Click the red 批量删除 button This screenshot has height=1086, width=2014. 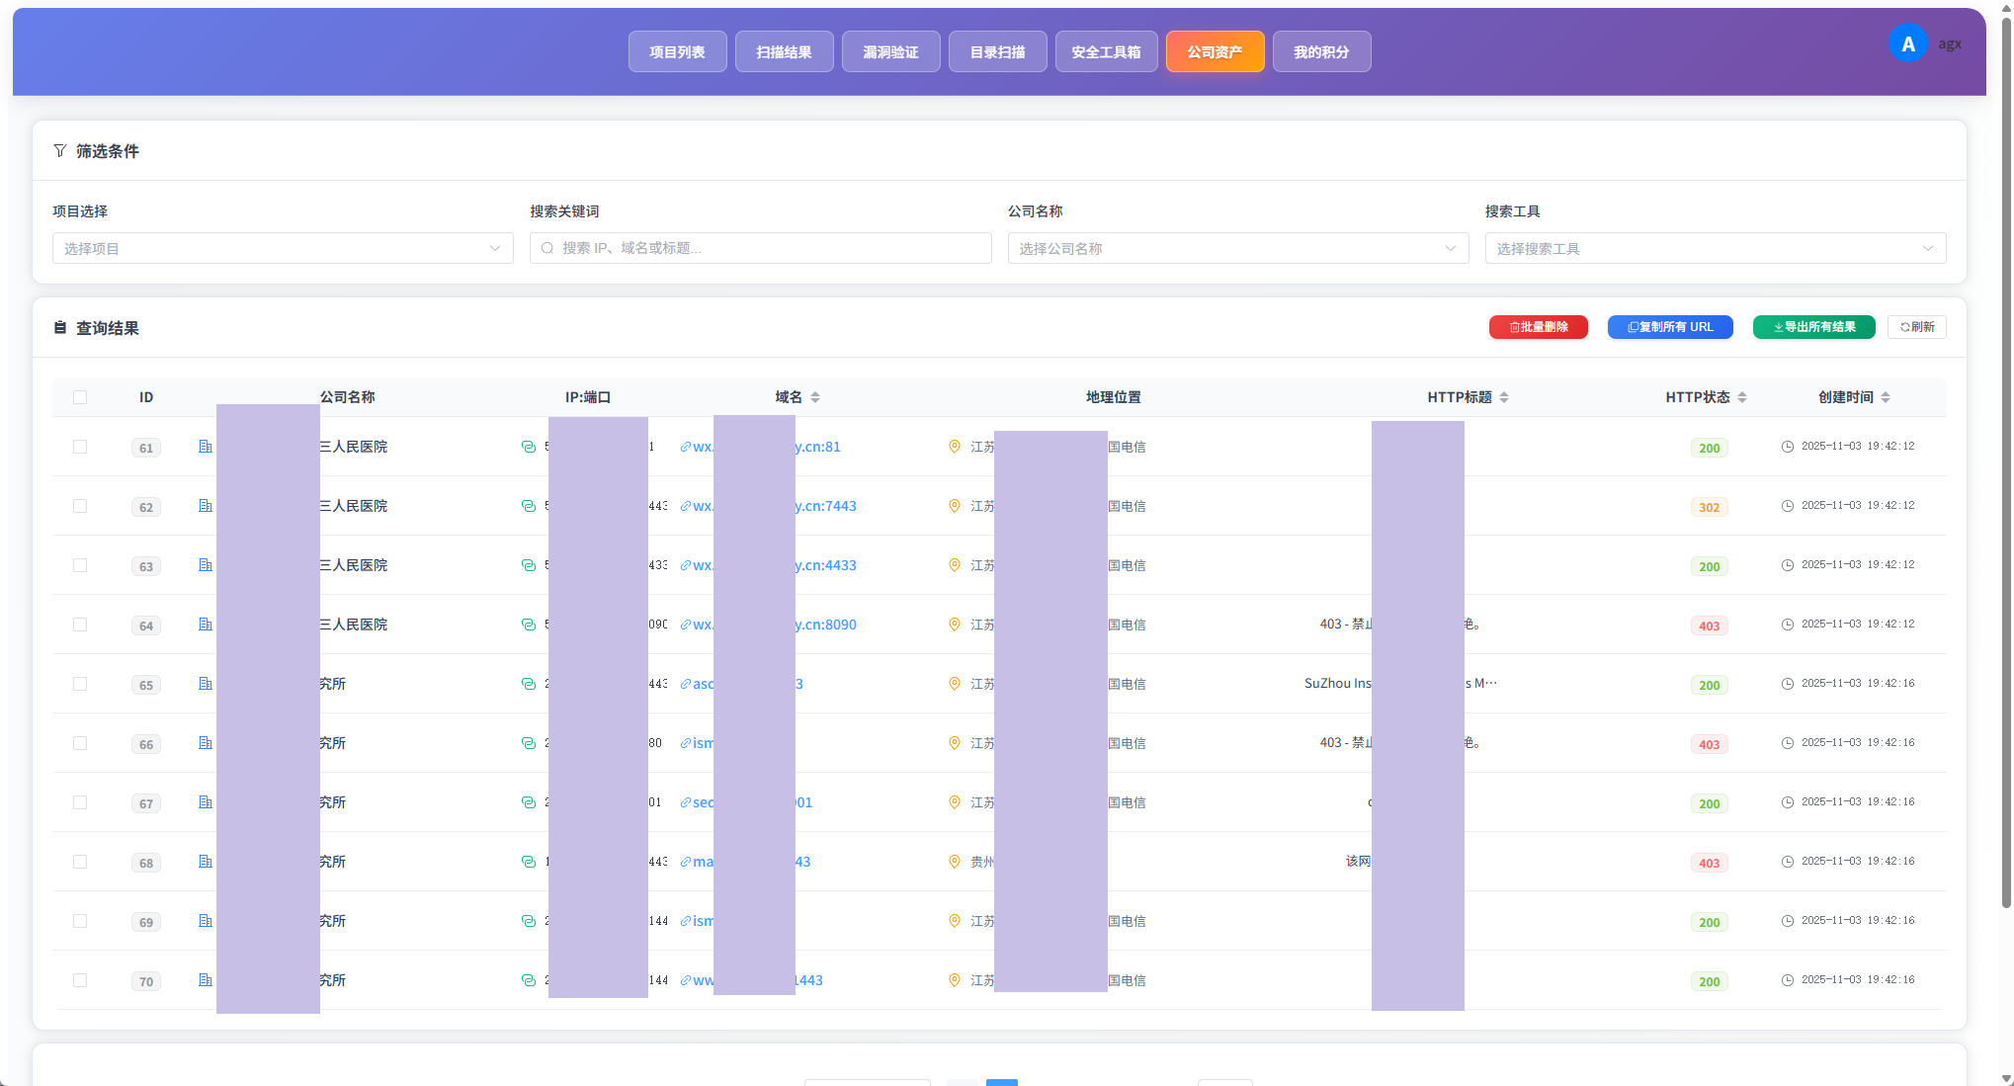(1539, 327)
